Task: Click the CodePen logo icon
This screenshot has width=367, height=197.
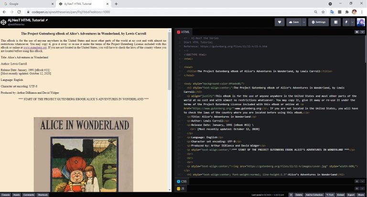Action: click(x=4, y=22)
